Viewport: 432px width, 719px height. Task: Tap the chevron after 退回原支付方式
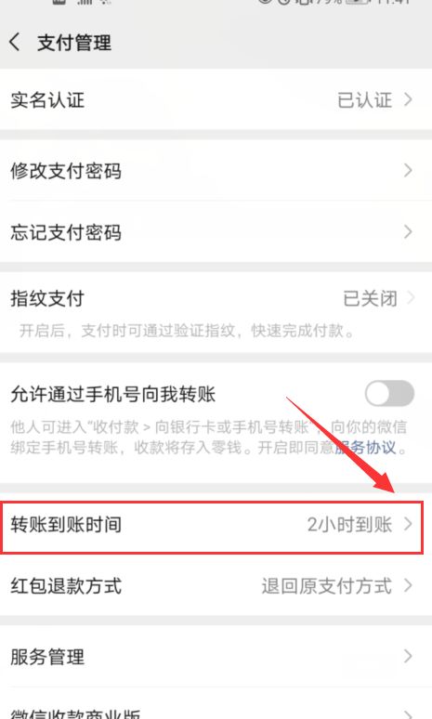(408, 585)
